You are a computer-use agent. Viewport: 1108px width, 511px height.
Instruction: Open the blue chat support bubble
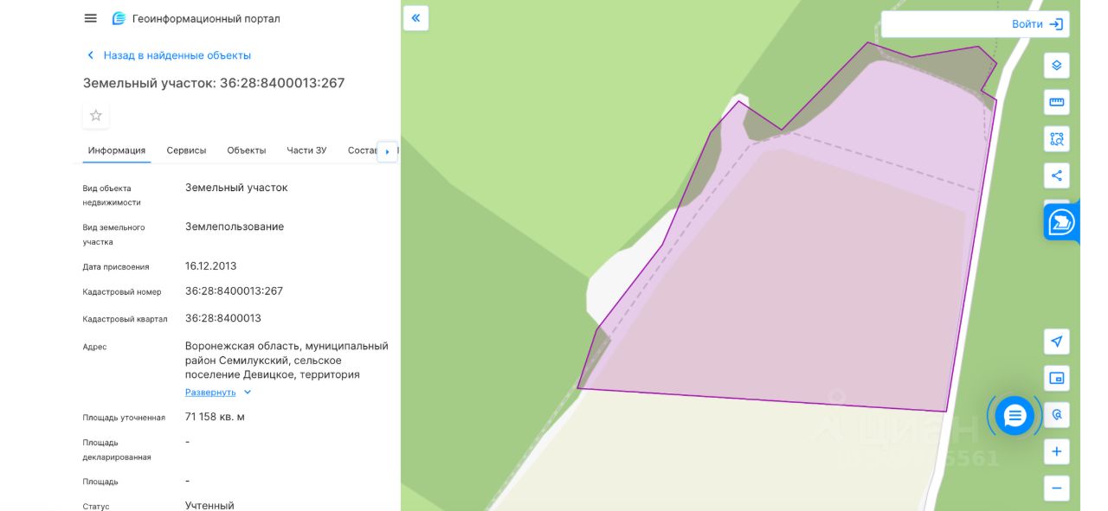tap(1015, 416)
